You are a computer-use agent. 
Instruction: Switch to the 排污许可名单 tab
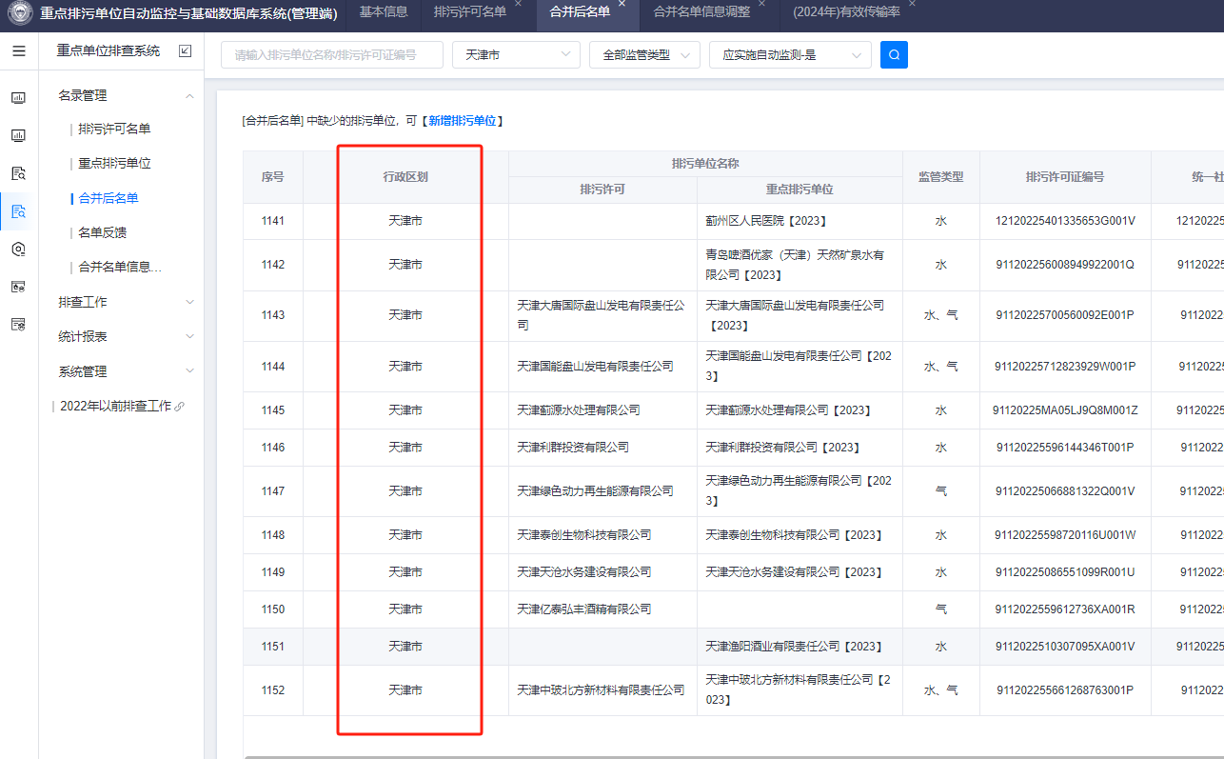point(469,11)
